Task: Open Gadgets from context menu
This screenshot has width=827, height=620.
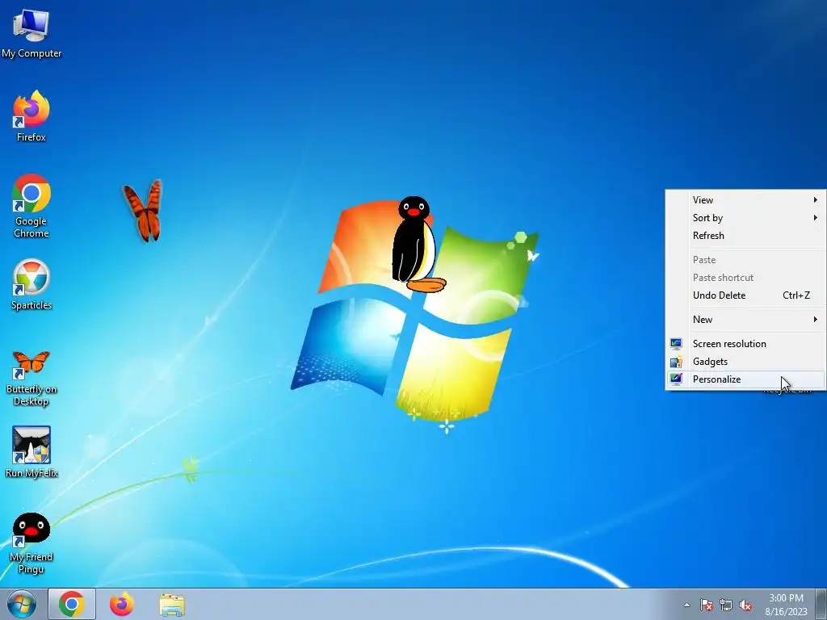Action: click(x=745, y=362)
